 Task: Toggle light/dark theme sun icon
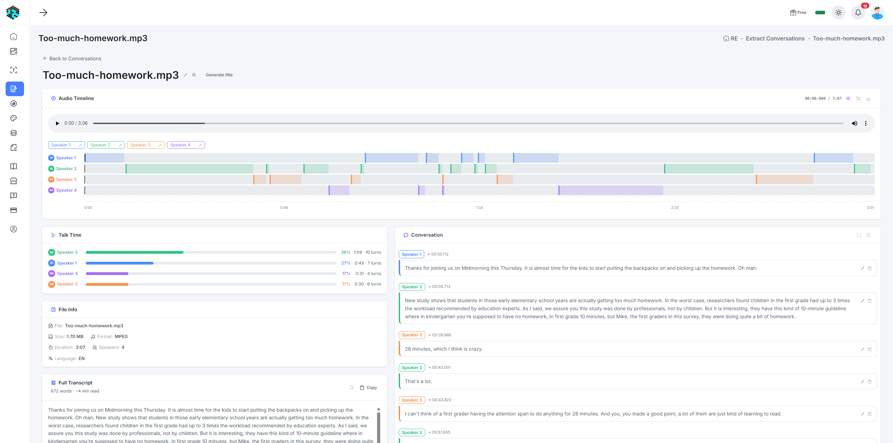coord(839,13)
